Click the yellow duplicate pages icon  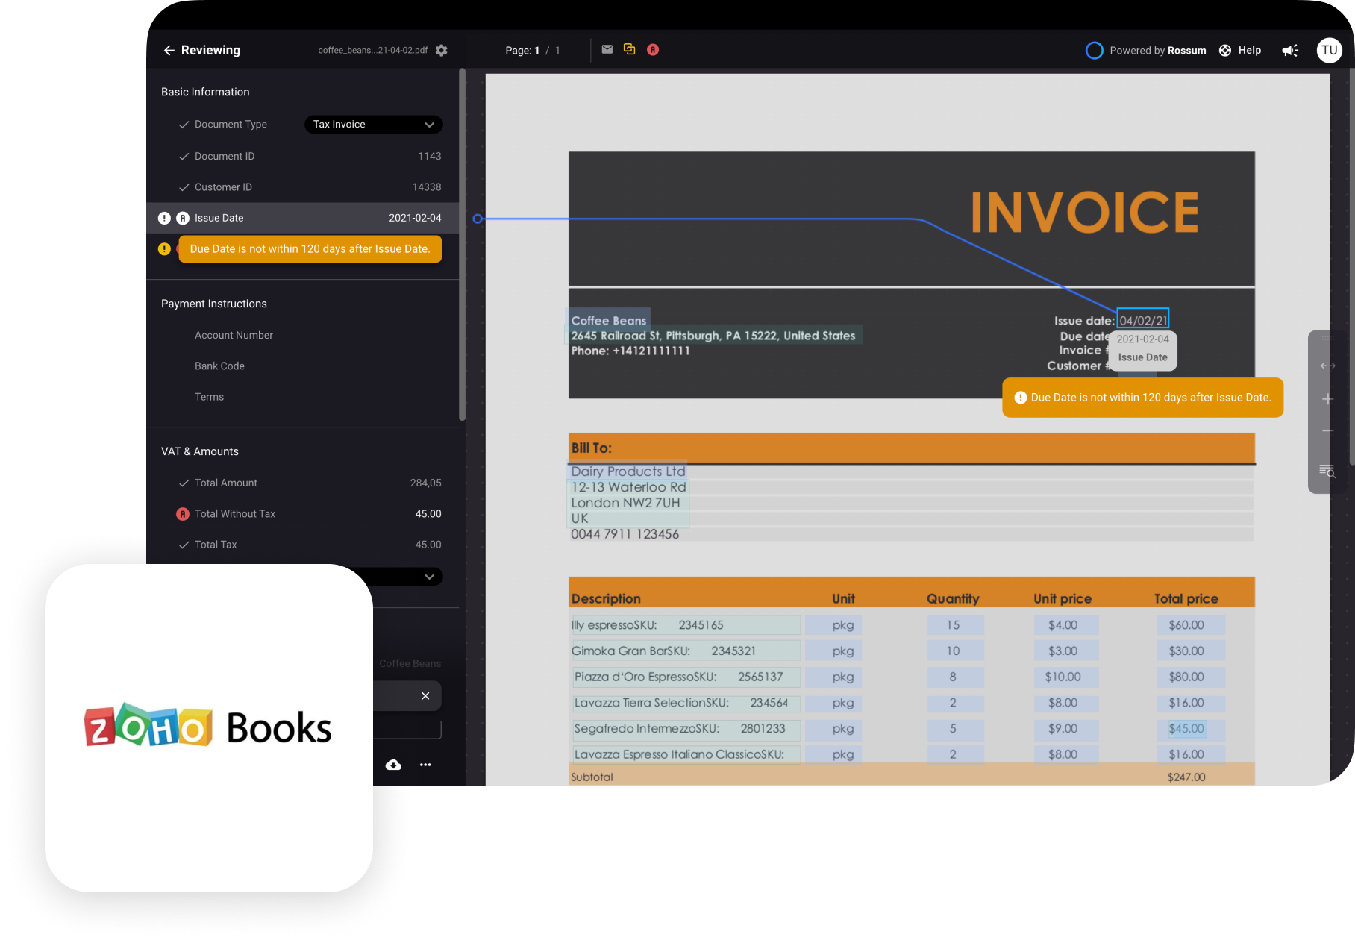tap(630, 49)
